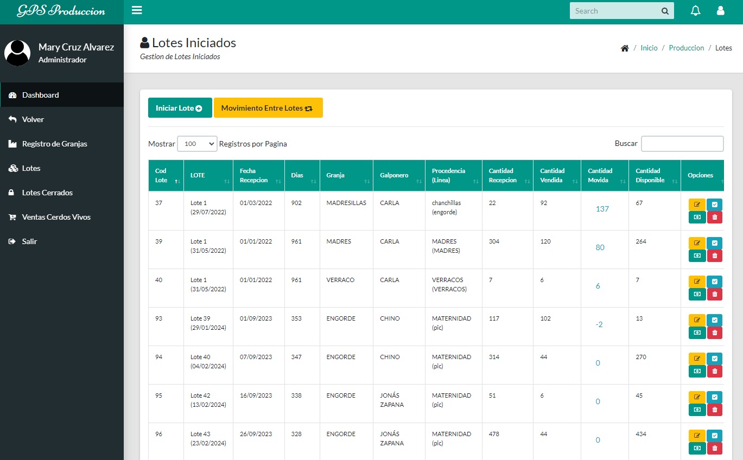The width and height of the screenshot is (743, 460).
Task: Open money icon for lot 40
Action: coord(697,294)
